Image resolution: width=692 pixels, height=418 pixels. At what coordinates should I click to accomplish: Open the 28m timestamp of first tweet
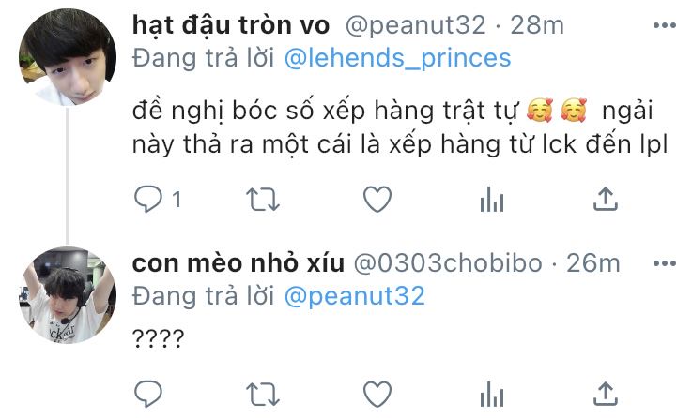[x=537, y=25]
